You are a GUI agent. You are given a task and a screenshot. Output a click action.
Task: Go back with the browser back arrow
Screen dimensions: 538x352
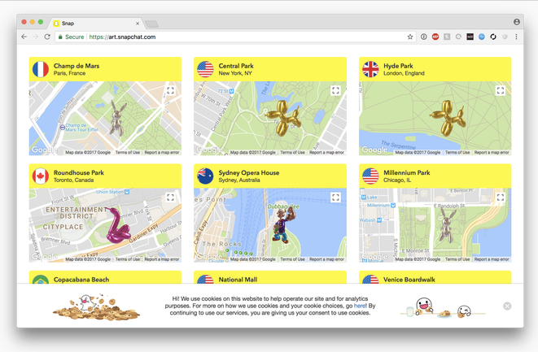24,37
